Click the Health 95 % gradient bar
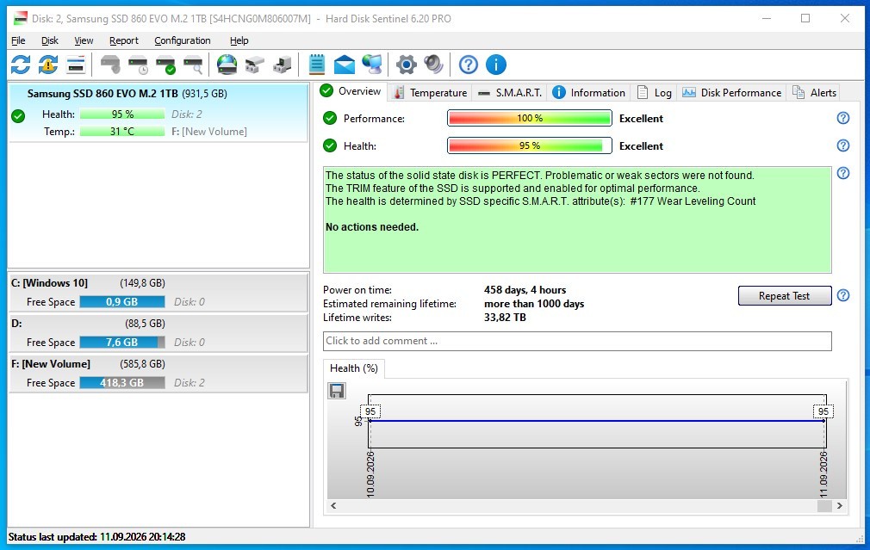 coord(530,145)
